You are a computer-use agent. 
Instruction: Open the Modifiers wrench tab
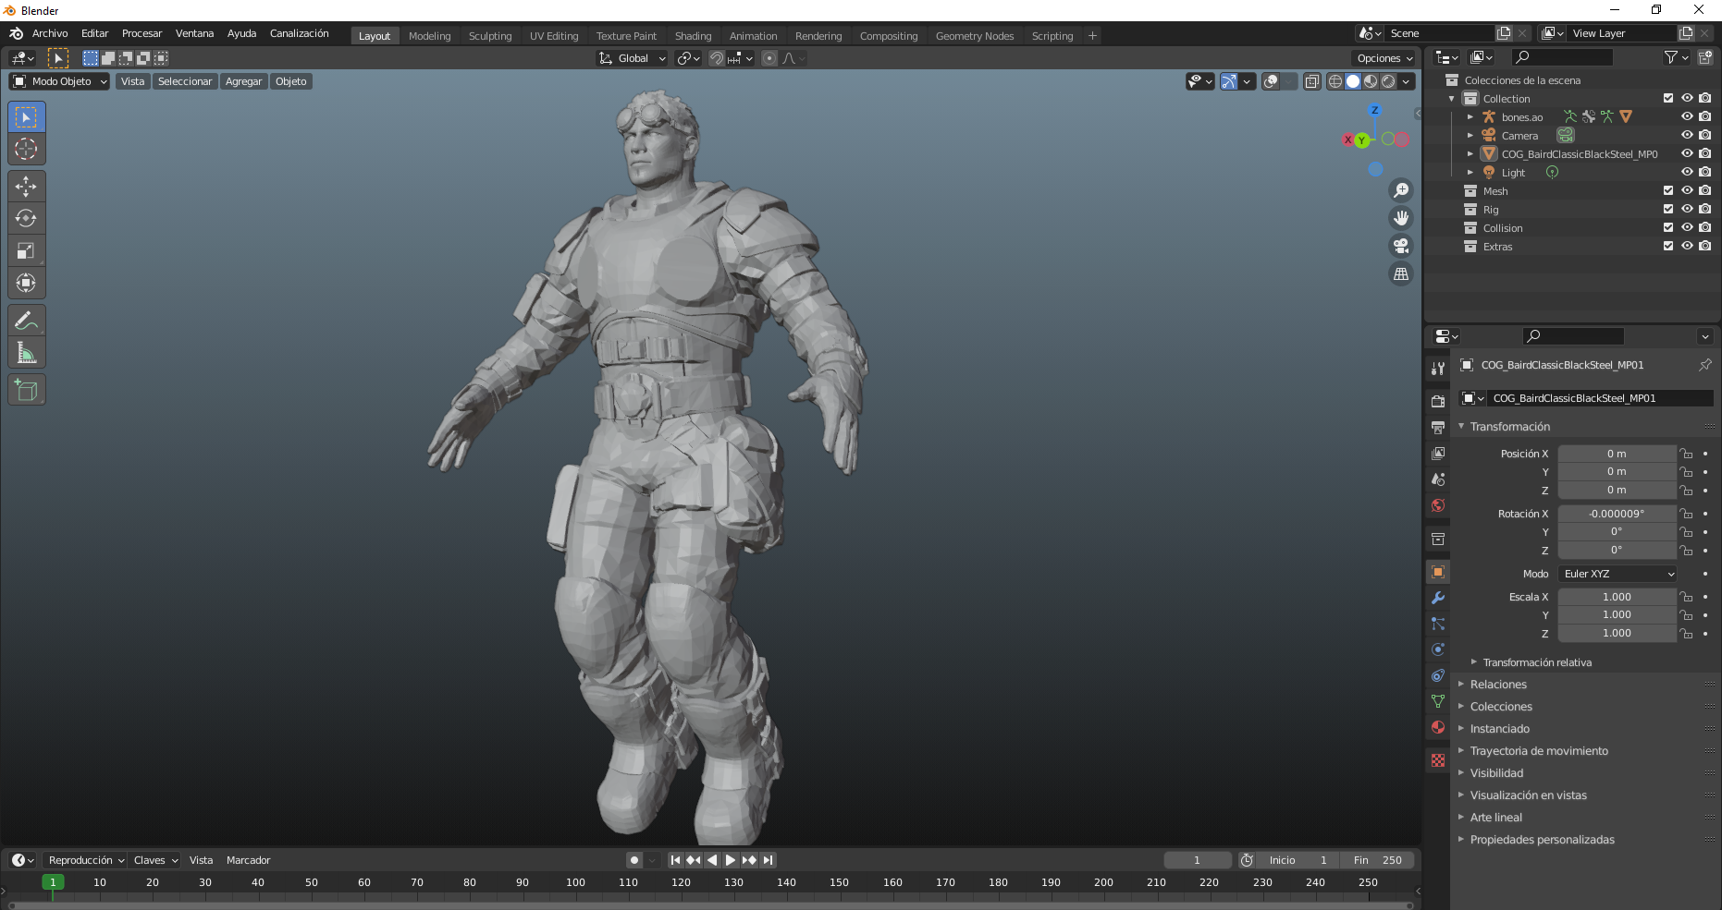[x=1438, y=598]
